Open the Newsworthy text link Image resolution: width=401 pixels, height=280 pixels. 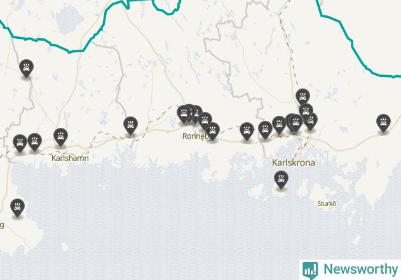pyautogui.click(x=360, y=269)
